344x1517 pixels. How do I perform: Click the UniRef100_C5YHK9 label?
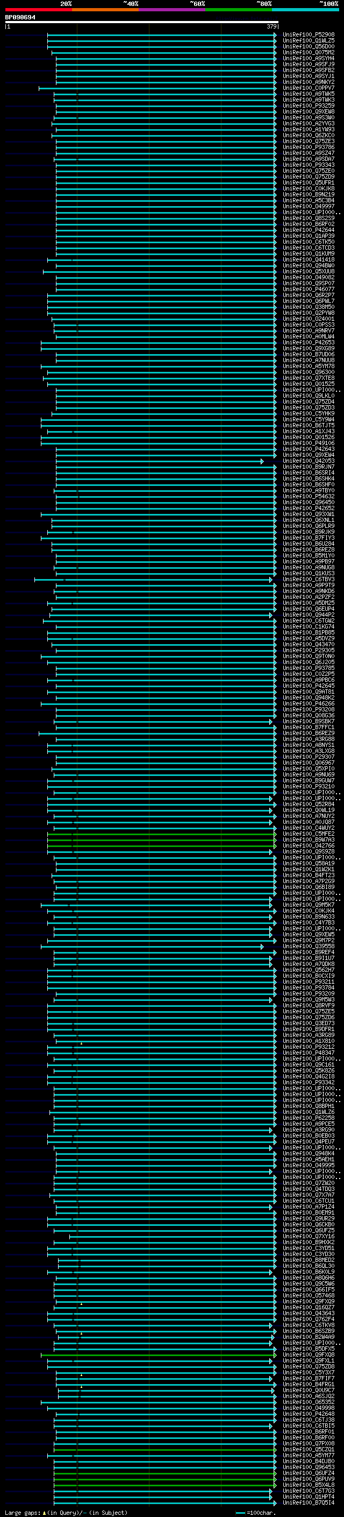click(x=308, y=413)
